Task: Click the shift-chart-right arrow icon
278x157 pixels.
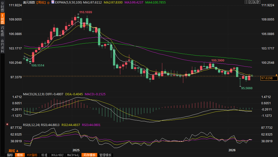Action: pyautogui.click(x=258, y=2)
